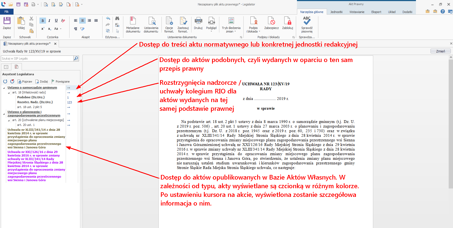Click the Metadane dokumentu icon

133,21
